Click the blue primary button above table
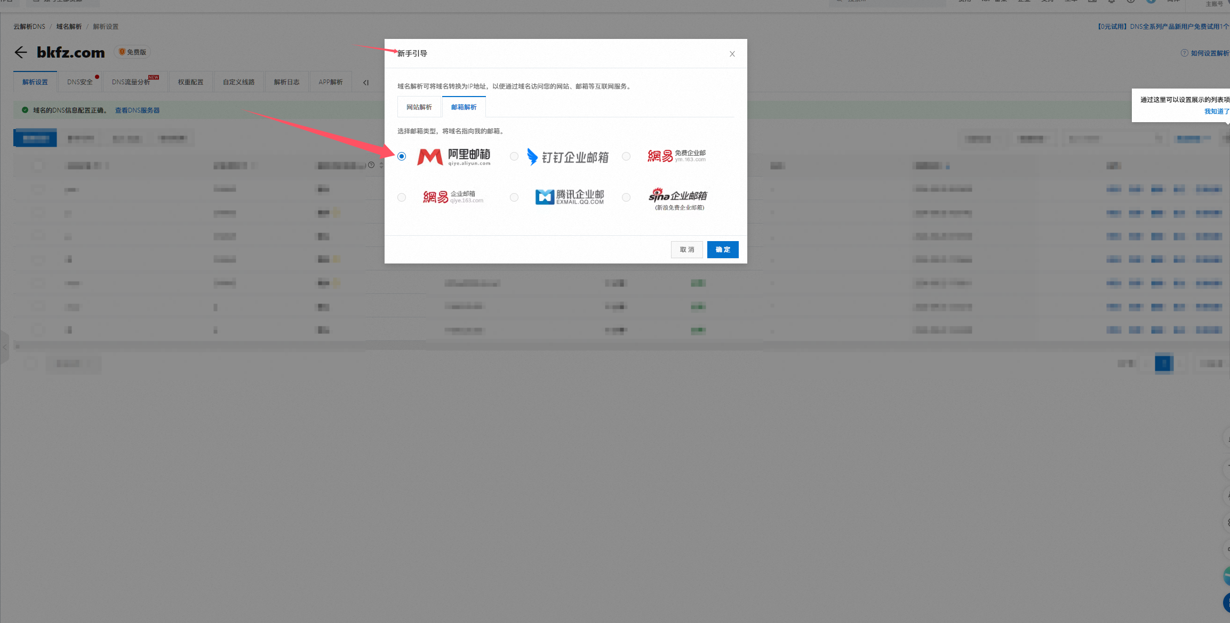Image resolution: width=1230 pixels, height=623 pixels. [35, 138]
